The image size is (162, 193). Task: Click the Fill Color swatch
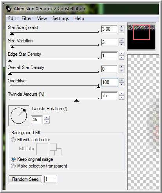point(42,149)
